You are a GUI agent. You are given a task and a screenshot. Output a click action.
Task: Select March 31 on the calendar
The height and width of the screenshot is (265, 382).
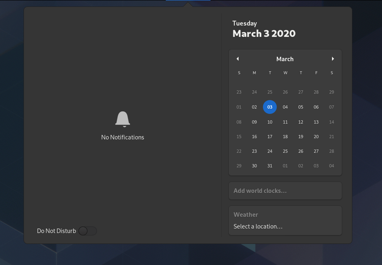[269, 166]
